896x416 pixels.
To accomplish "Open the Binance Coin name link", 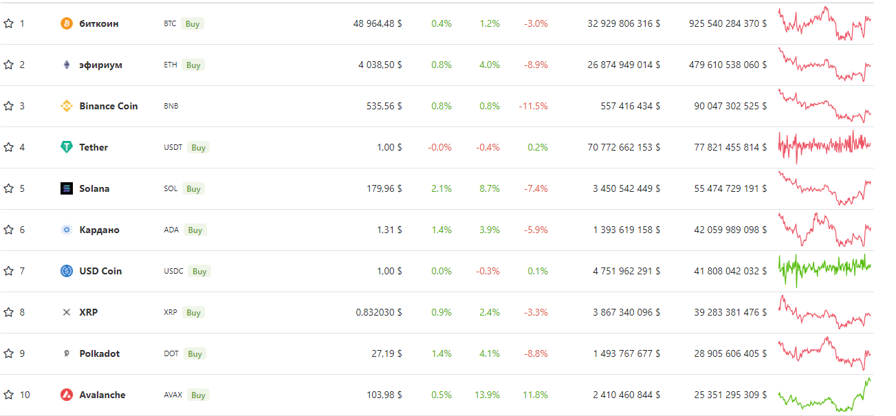I will pos(109,106).
